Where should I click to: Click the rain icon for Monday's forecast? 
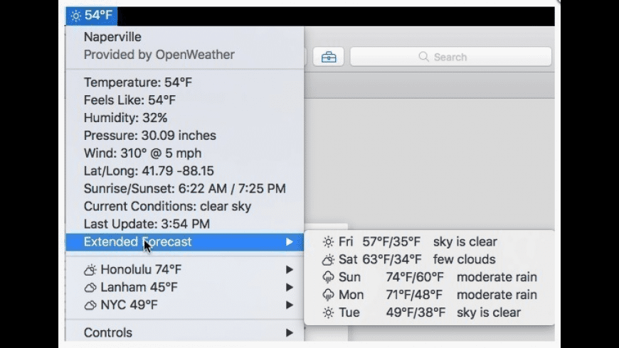tap(328, 295)
